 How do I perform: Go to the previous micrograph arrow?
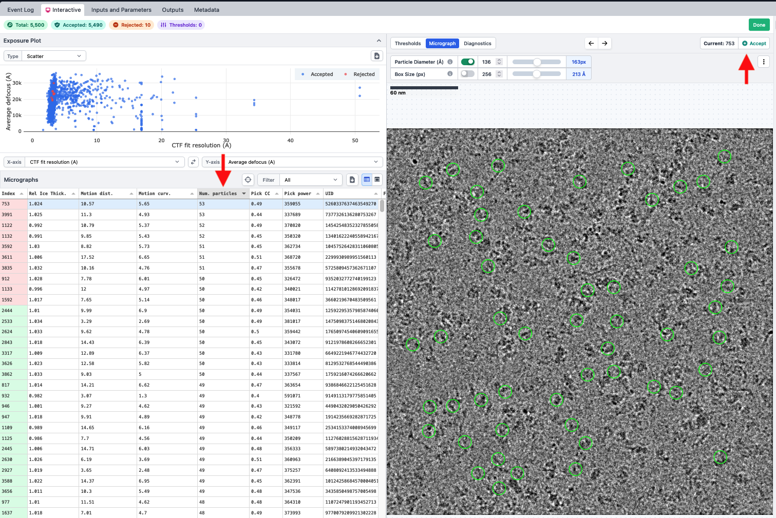coord(591,44)
